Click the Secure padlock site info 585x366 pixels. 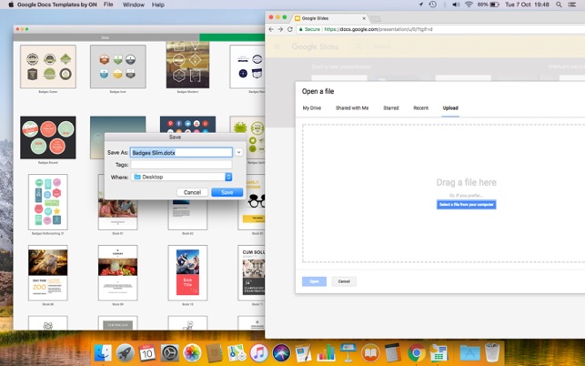point(310,29)
